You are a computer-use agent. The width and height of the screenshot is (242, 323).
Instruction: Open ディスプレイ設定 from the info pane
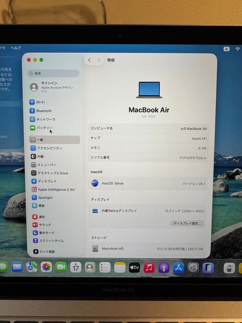(x=187, y=223)
